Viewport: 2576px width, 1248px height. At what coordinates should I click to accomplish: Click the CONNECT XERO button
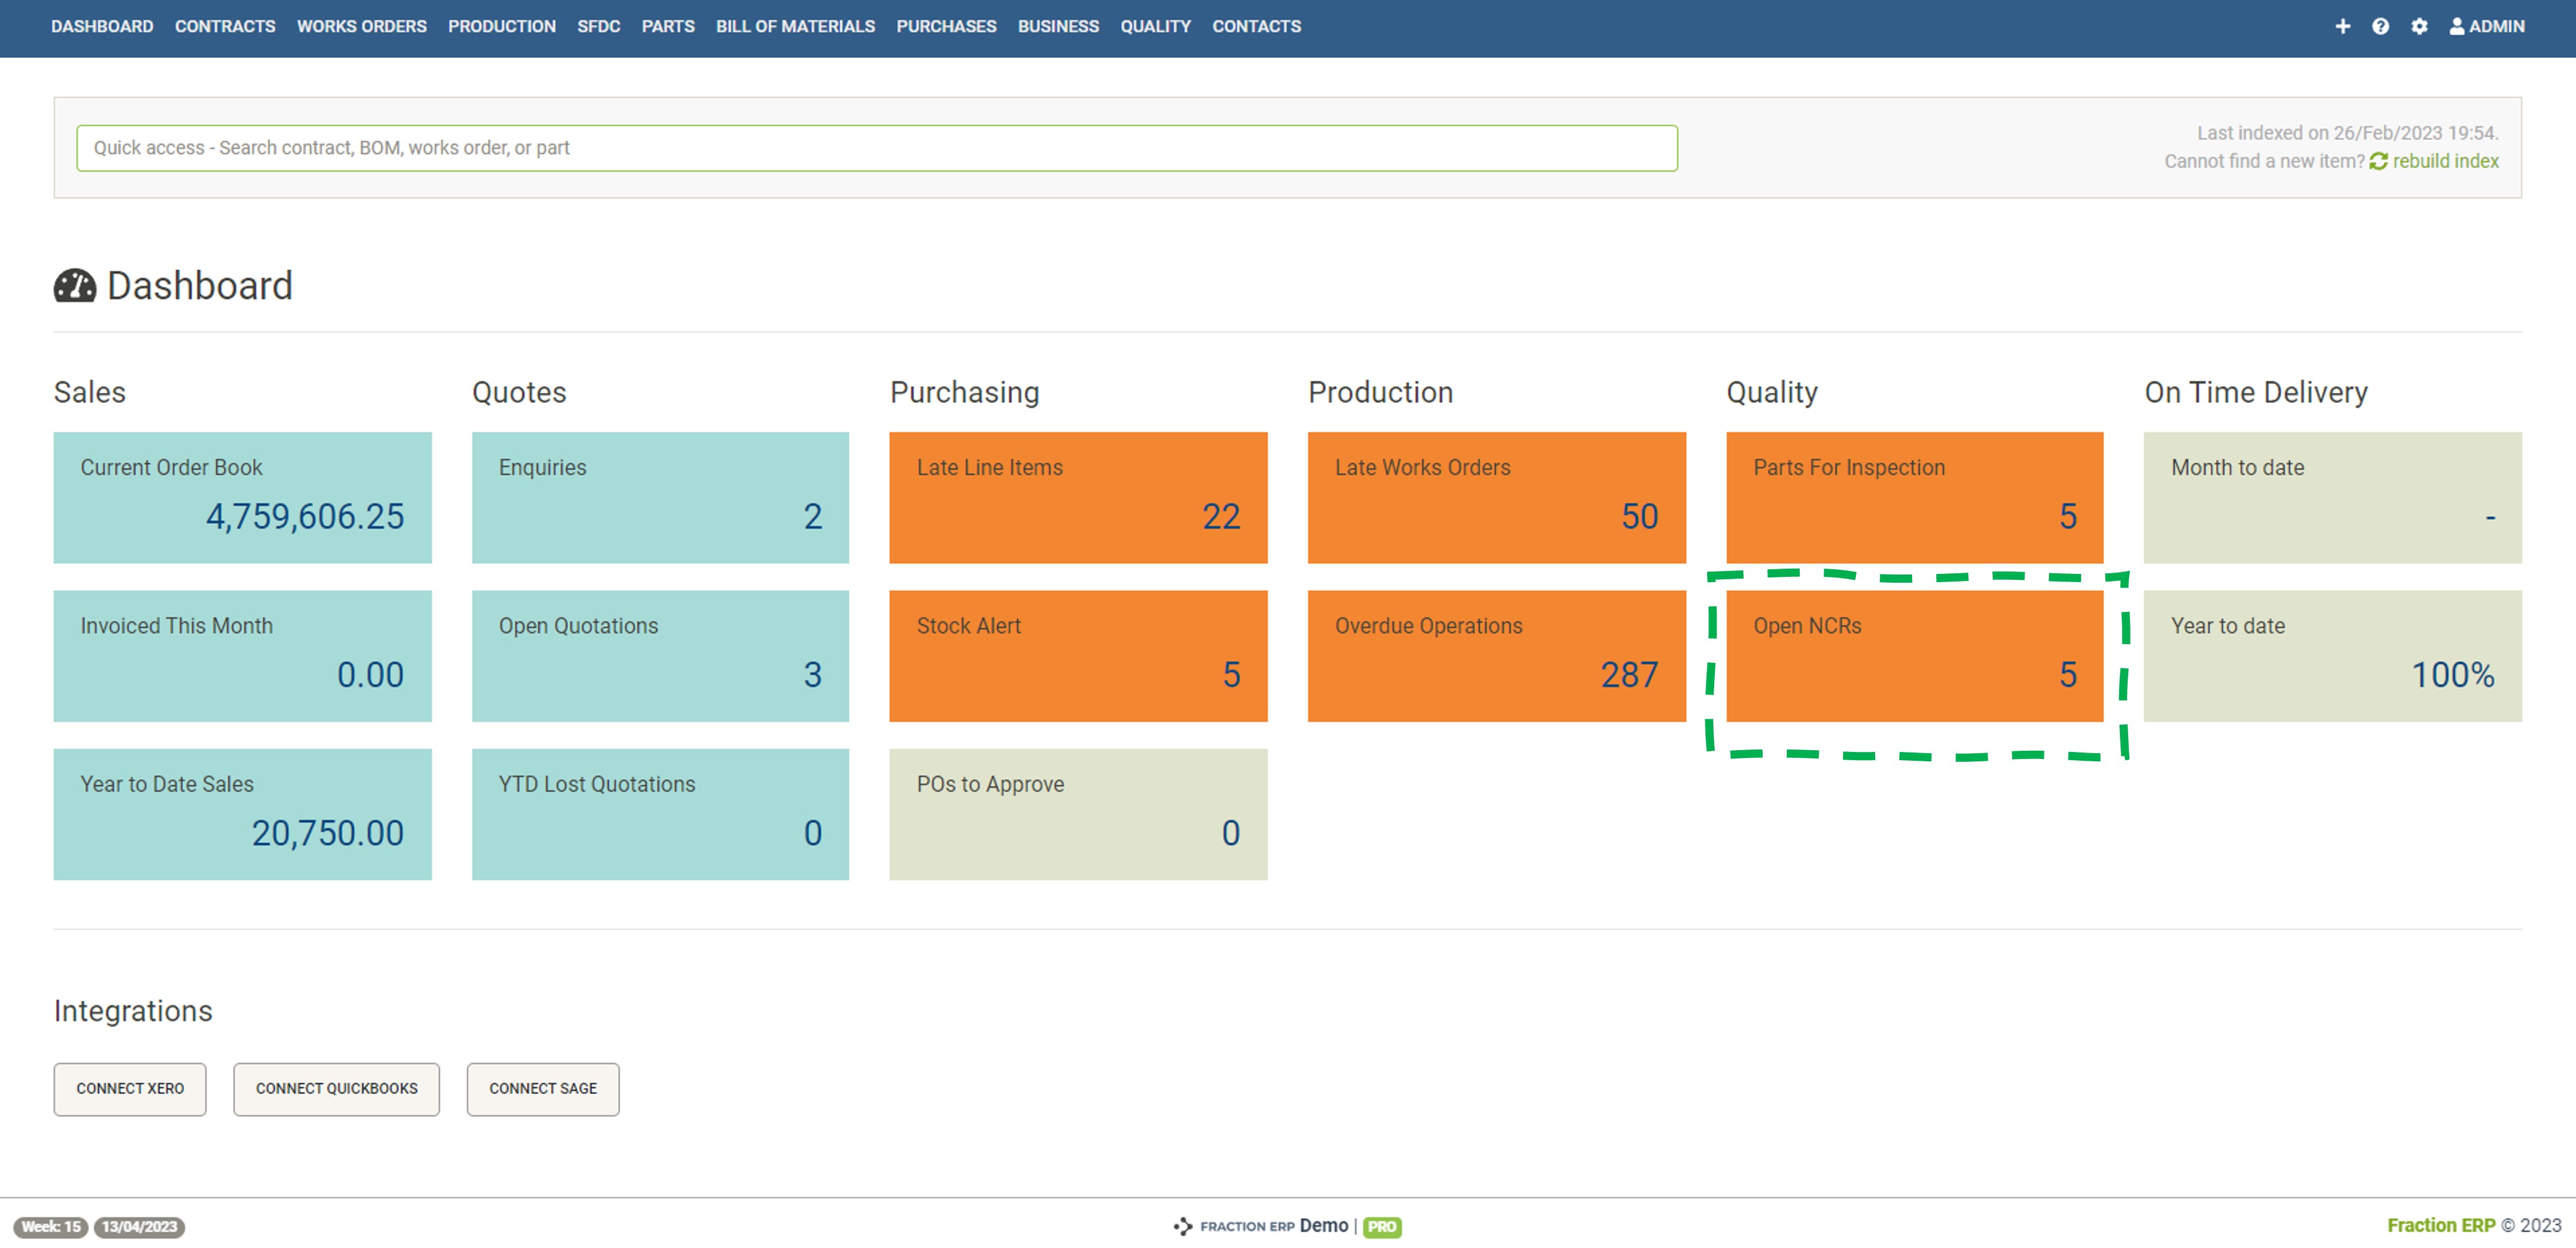(129, 1089)
